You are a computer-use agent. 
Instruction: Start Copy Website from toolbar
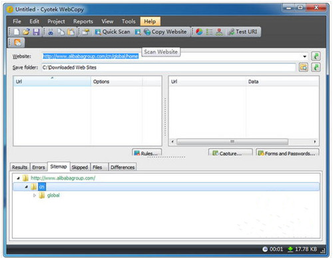pos(165,32)
